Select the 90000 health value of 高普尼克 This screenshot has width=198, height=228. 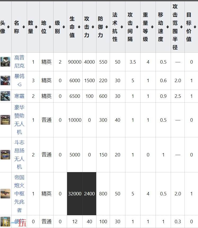coord(75,62)
